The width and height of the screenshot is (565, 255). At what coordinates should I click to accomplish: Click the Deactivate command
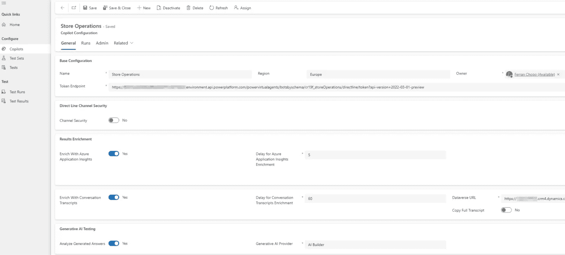point(168,8)
